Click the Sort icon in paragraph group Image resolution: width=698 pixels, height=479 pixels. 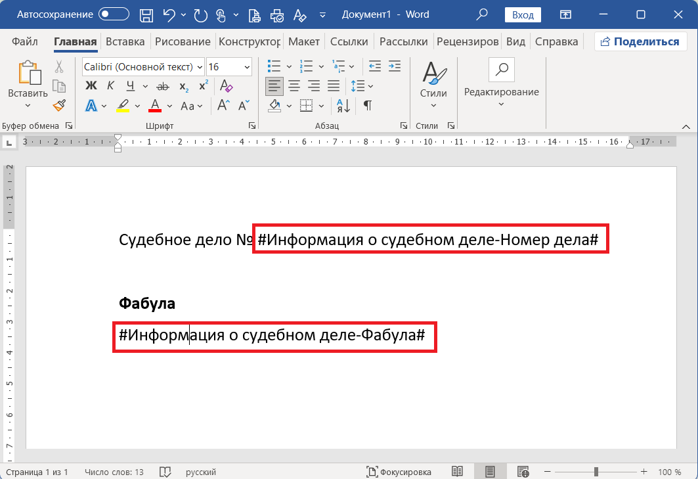point(343,106)
